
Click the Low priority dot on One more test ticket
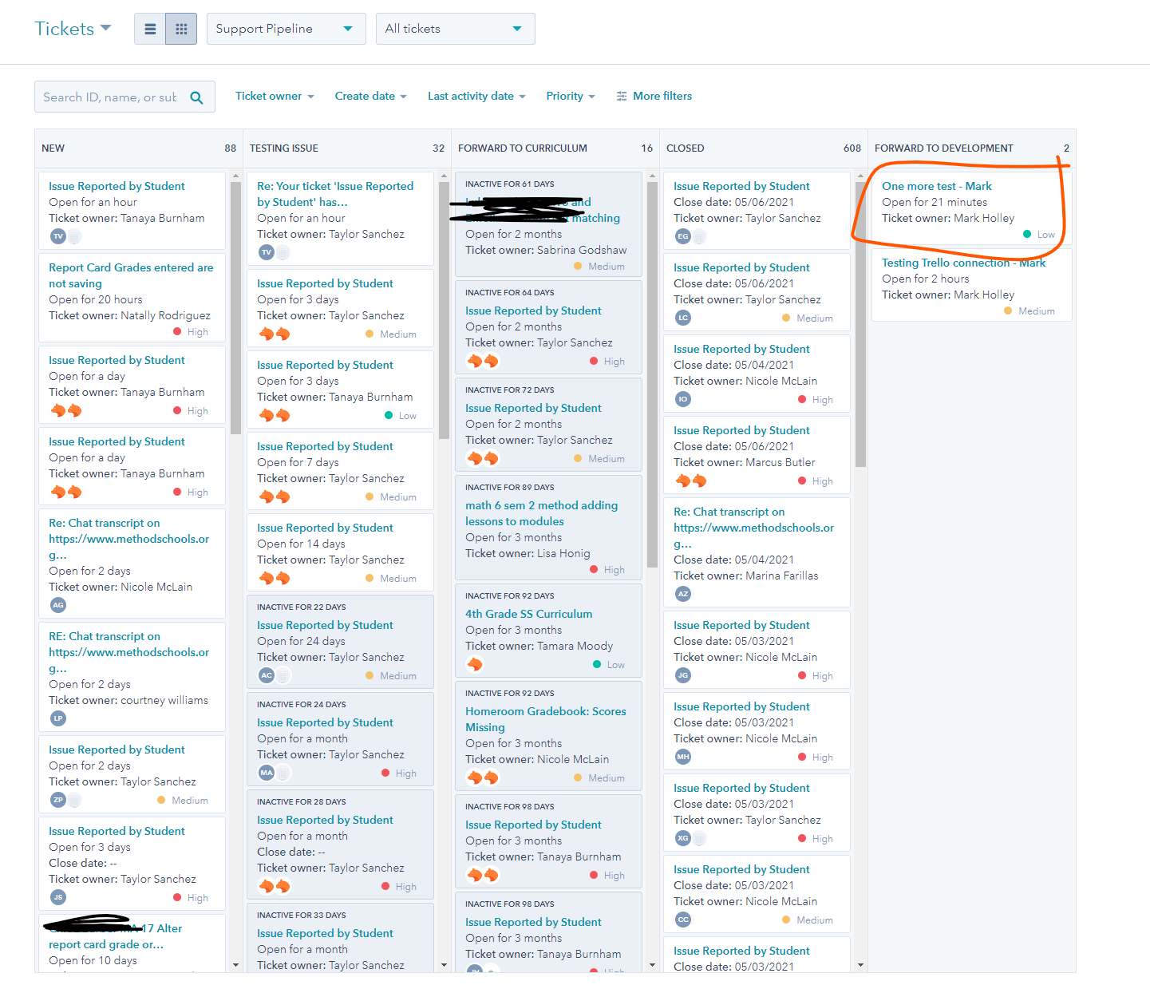coord(1027,235)
